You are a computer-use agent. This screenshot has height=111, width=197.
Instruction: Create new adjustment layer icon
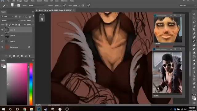[x=18, y=56]
